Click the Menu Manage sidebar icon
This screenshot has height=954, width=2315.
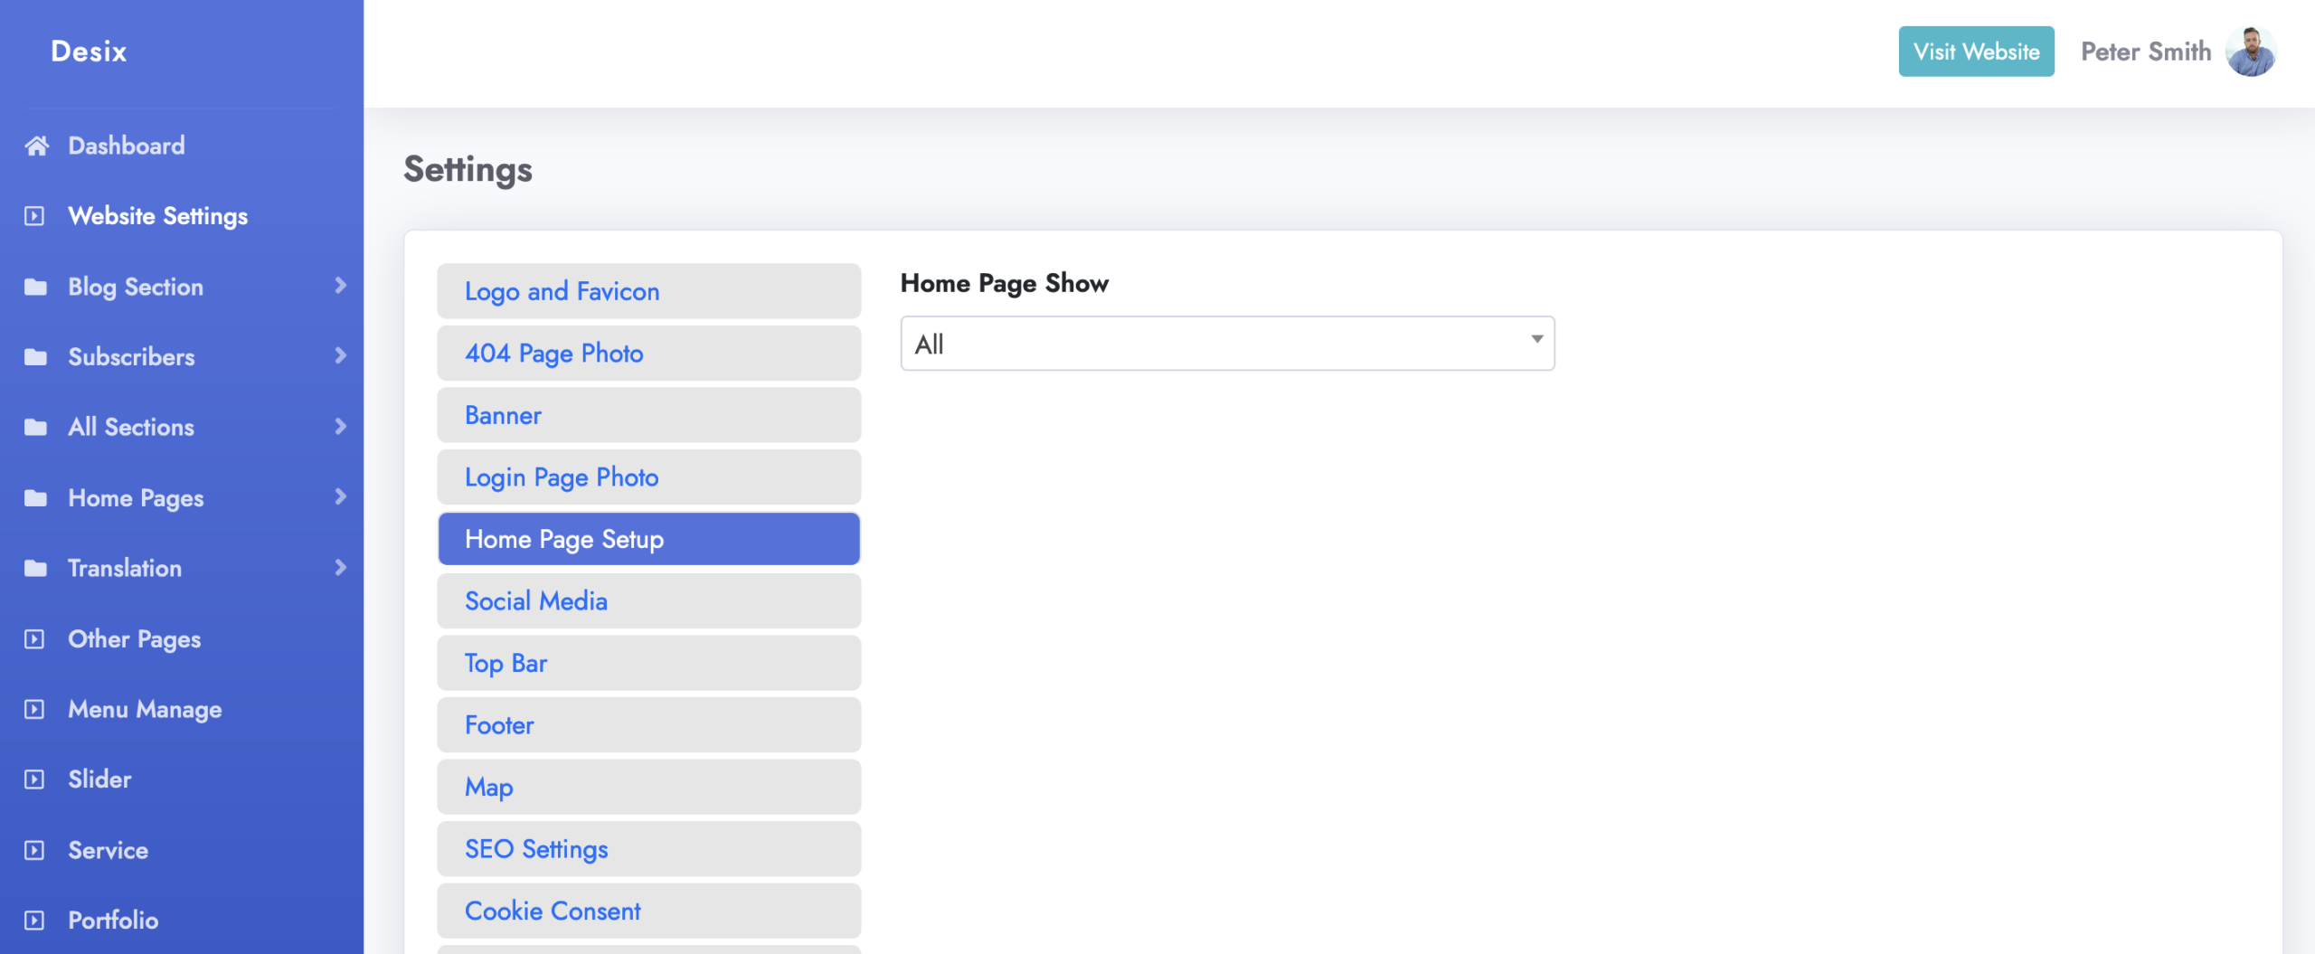pos(34,710)
